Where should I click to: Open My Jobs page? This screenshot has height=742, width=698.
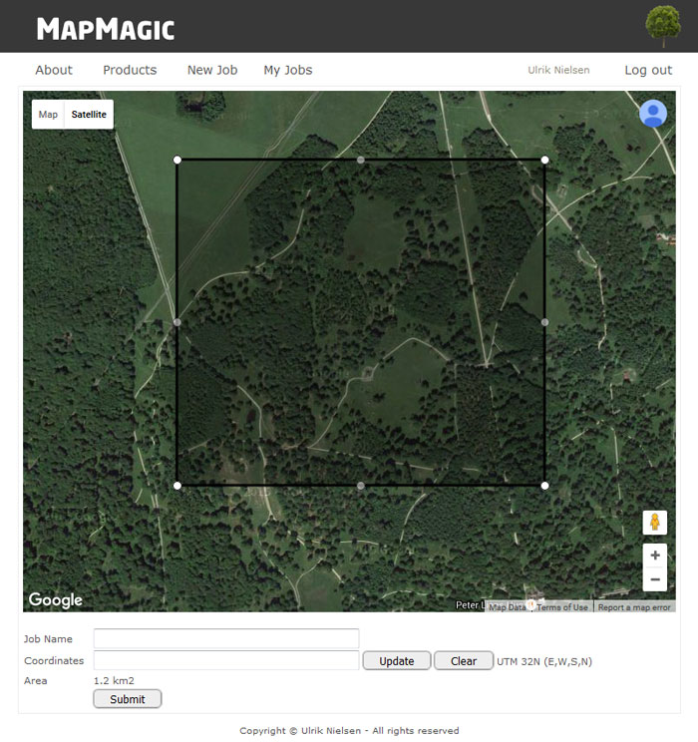point(287,70)
